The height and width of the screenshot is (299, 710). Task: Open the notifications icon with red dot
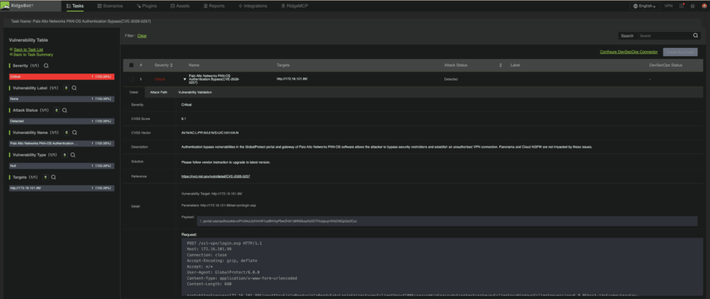pyautogui.click(x=682, y=6)
